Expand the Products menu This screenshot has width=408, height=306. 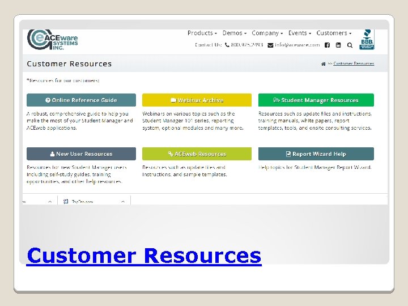202,33
